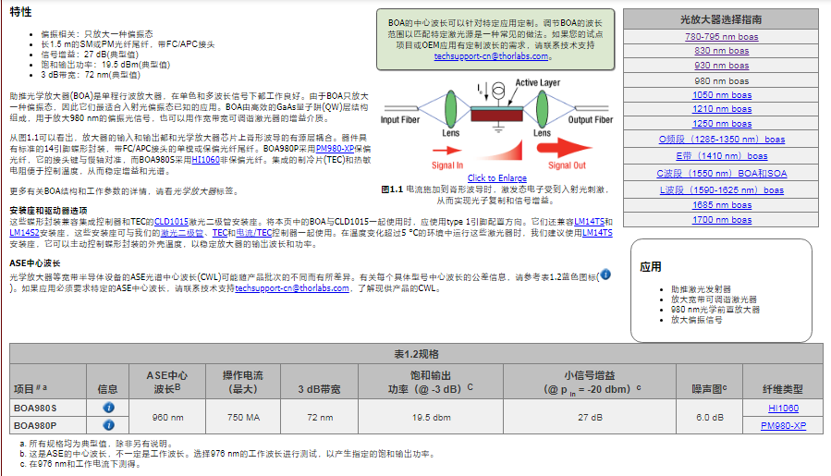Viewport: 831px width, 476px height.
Task: Click the info icon in the BOA980S row
Action: pos(108,408)
